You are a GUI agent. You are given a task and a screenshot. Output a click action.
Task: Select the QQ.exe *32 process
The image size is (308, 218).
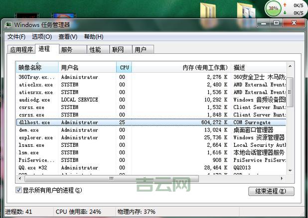pos(151,168)
